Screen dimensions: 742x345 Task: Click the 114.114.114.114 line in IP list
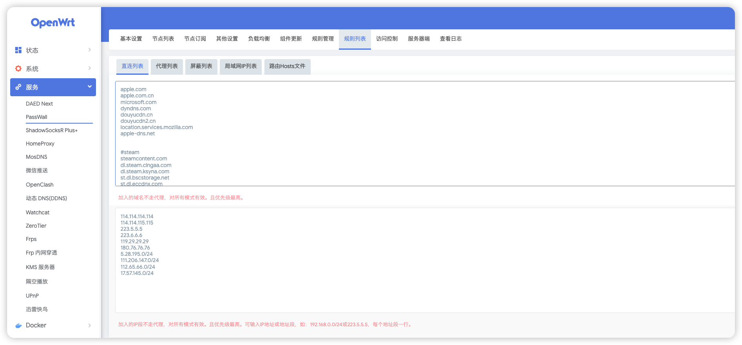pos(137,216)
